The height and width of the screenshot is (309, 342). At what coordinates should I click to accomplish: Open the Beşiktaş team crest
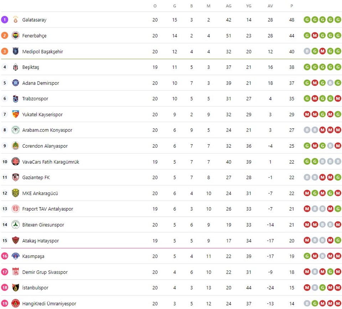15,67
